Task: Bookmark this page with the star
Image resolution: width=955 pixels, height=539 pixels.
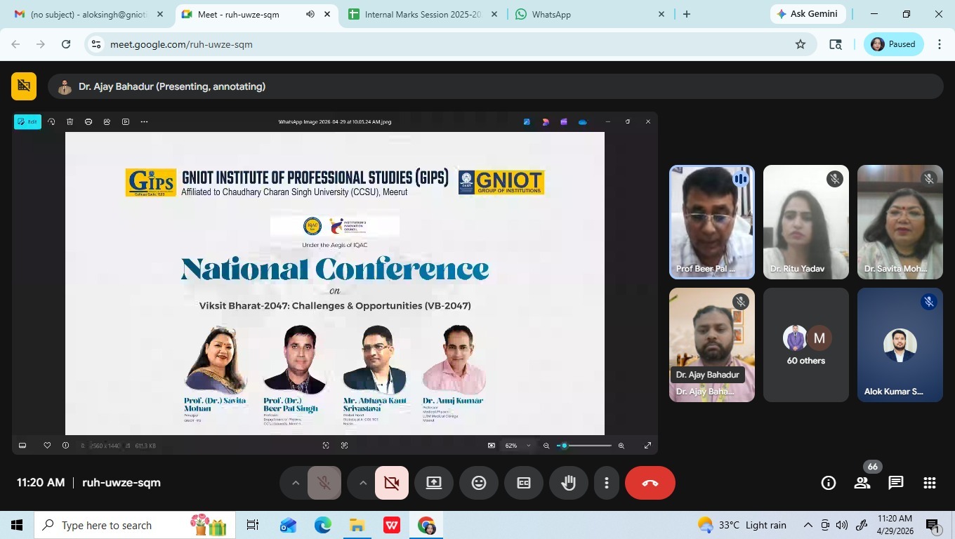Action: click(x=801, y=44)
